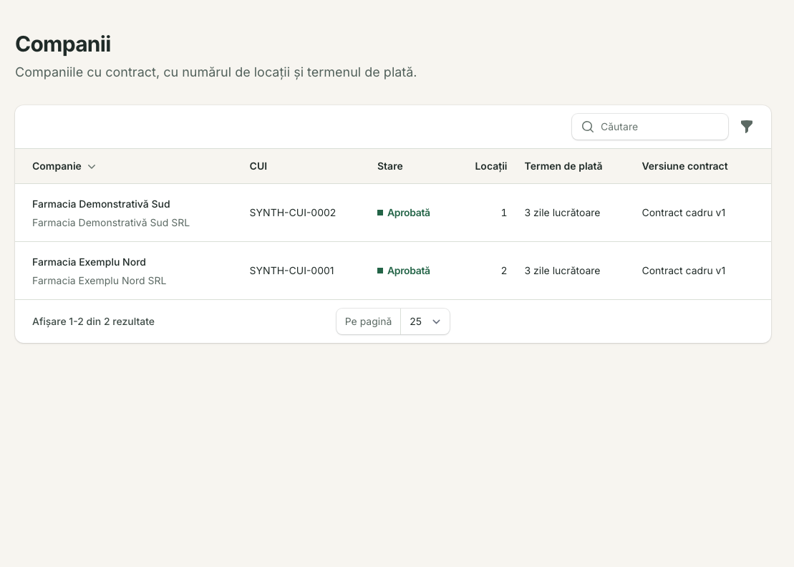Screen dimensions: 794x567
Task: Click Contract cadru v1 for Farmacia Demonstrativă Sud
Action: [684, 213]
